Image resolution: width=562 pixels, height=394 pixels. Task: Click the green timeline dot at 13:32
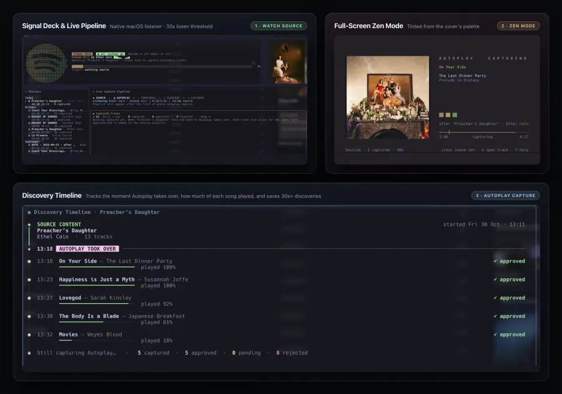(x=29, y=335)
